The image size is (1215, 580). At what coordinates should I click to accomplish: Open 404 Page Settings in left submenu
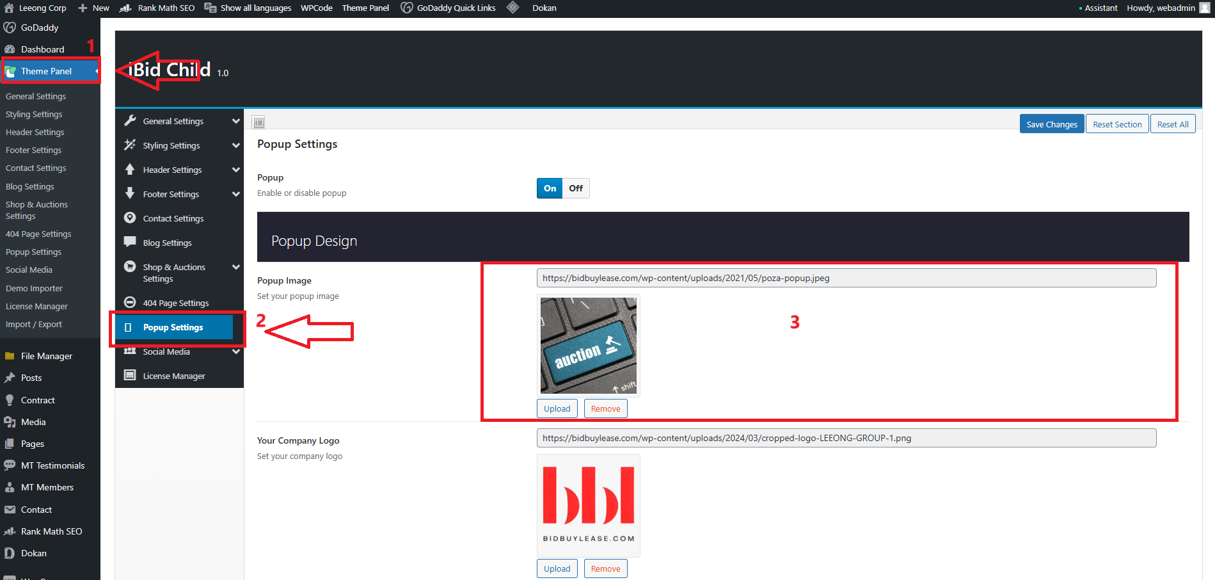(38, 234)
